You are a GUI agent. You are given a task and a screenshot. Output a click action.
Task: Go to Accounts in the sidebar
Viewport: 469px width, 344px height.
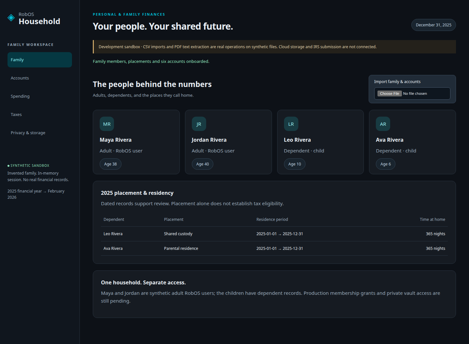[40, 78]
